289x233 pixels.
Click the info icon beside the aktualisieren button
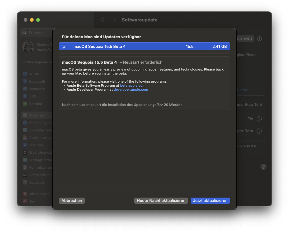point(259,39)
